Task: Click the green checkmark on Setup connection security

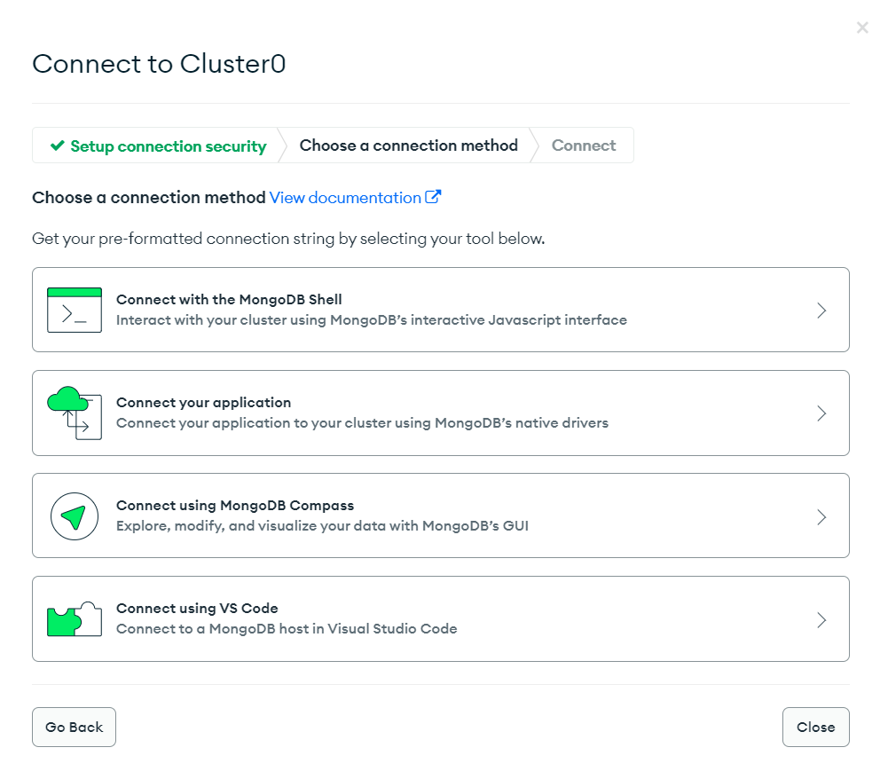Action: pyautogui.click(x=57, y=145)
